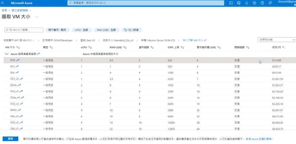This screenshot has width=296, height=144.
Task: Select the DS2_v2 VM size row
Action: [x=150, y=104]
